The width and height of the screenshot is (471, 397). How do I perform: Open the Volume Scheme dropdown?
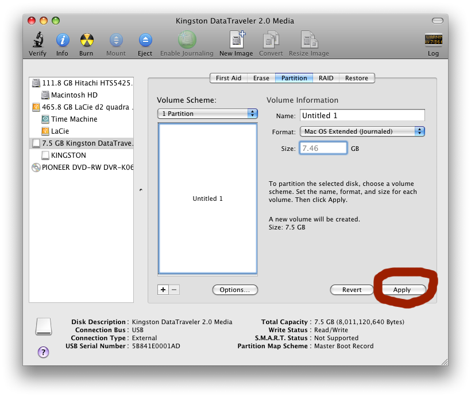coord(207,114)
